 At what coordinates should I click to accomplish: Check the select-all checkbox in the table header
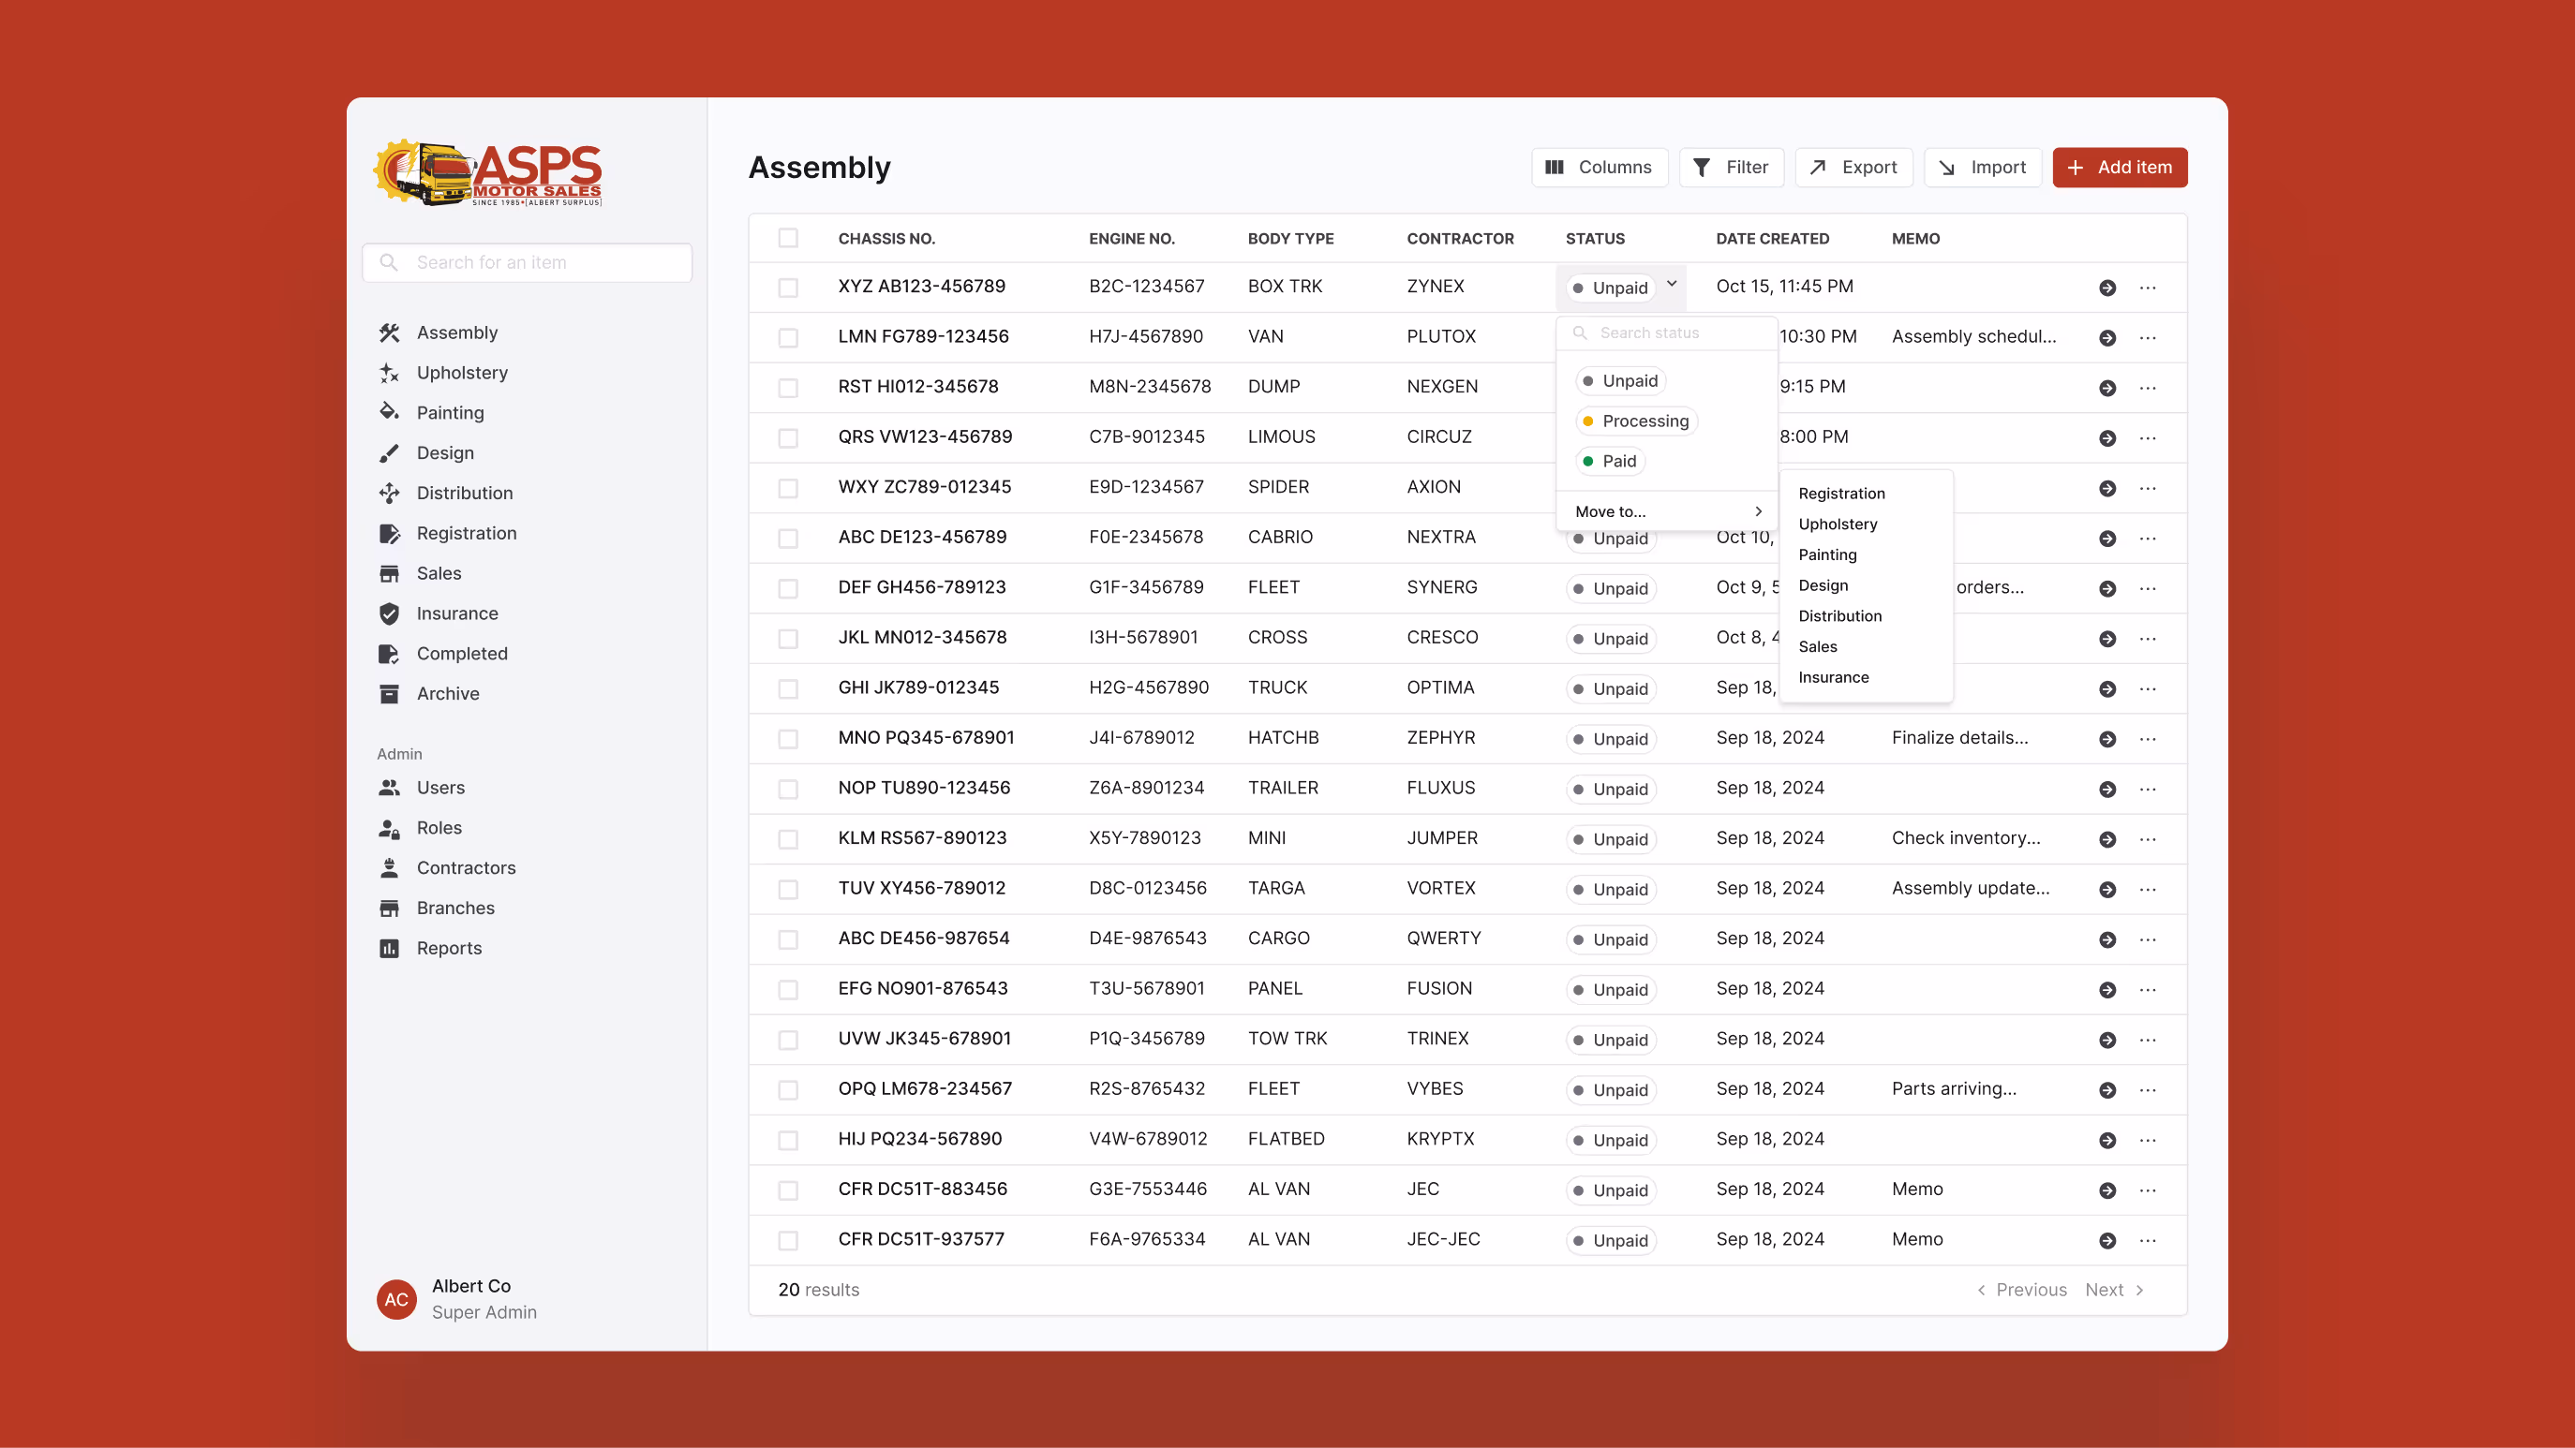[x=789, y=238]
